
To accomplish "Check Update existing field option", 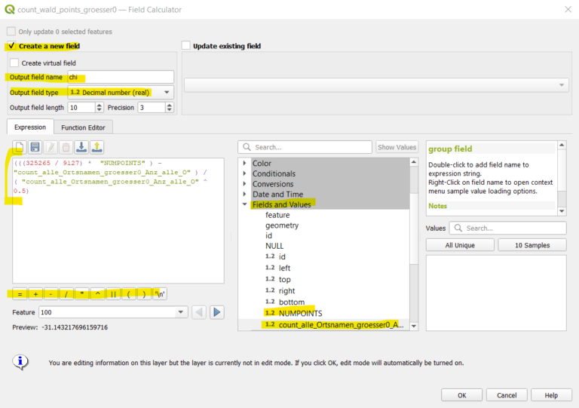I will click(186, 46).
